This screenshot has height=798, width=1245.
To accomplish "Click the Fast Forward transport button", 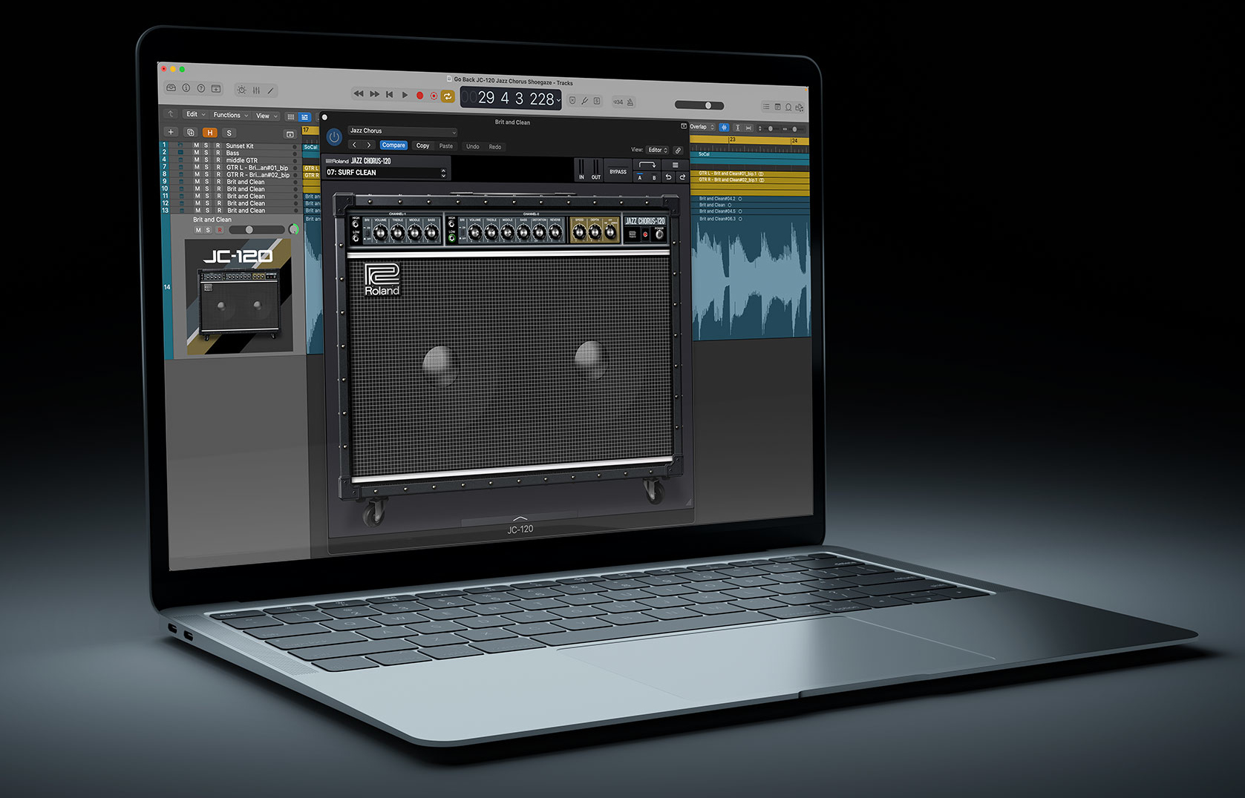I will pyautogui.click(x=374, y=94).
